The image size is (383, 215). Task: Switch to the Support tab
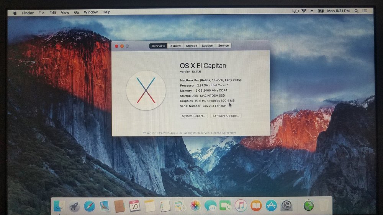click(x=208, y=45)
